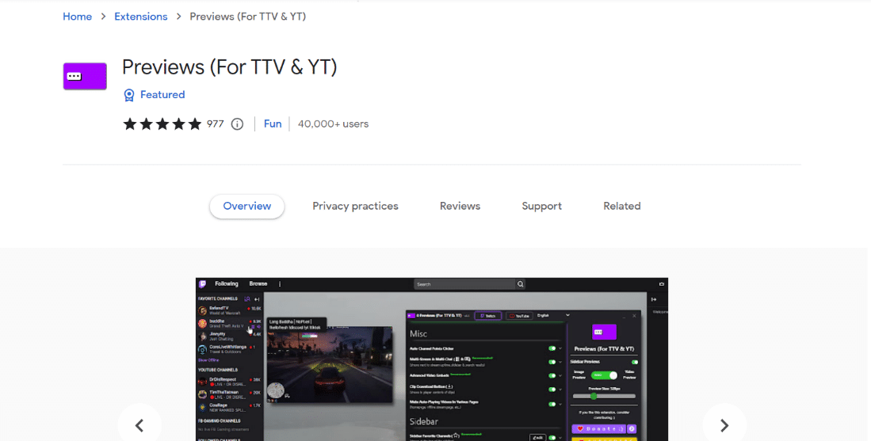Expand Auto Channel Points Clicker options chevron
The height and width of the screenshot is (441, 871).
coord(560,348)
